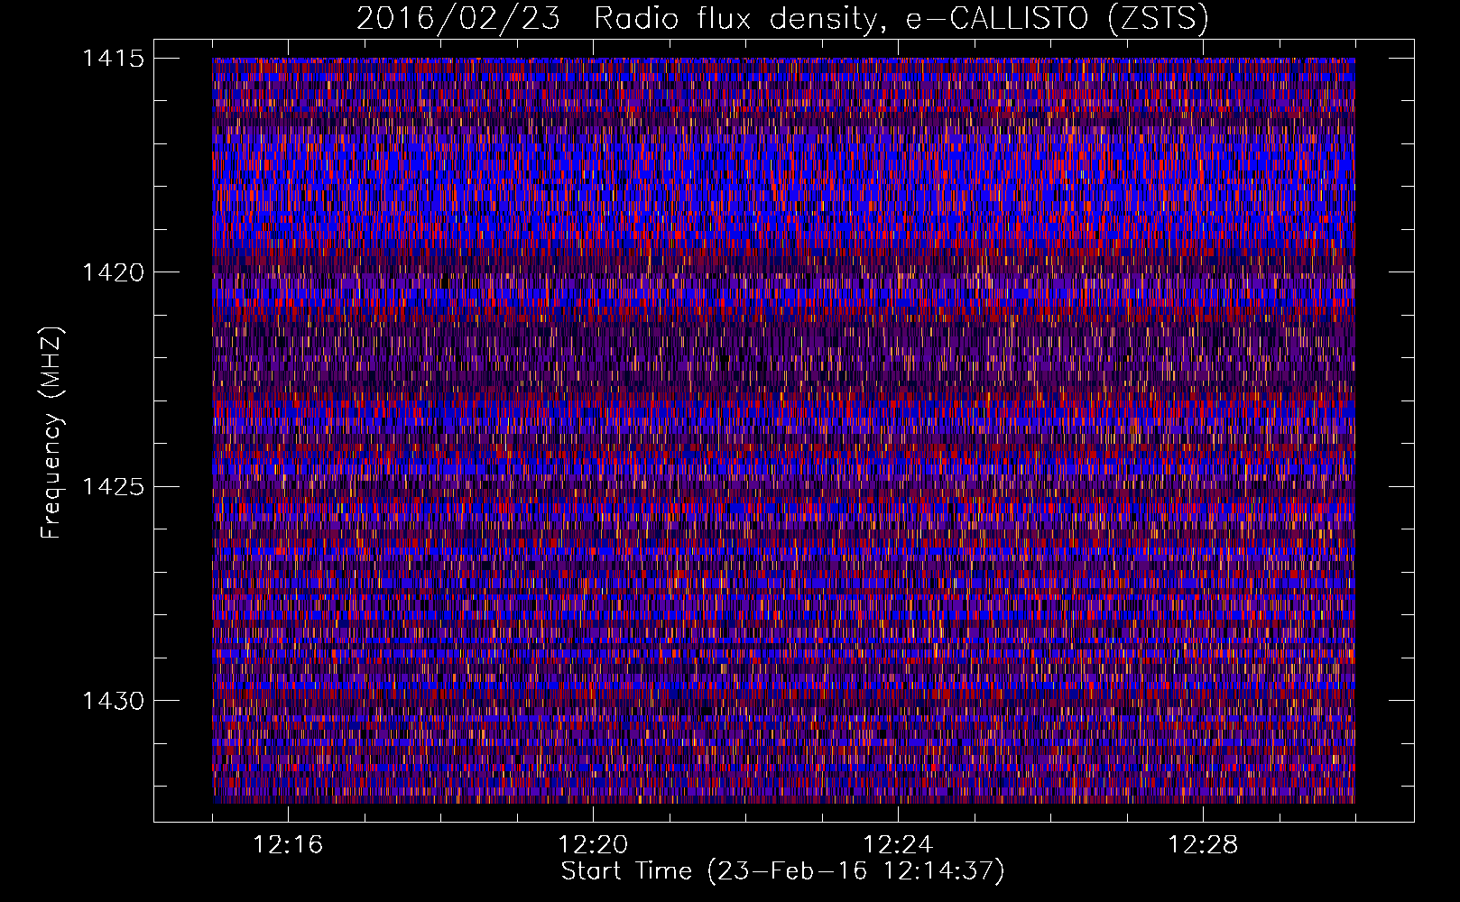This screenshot has height=902, width=1460.
Task: Click the 1420 frequency tick label
Action: click(x=113, y=272)
